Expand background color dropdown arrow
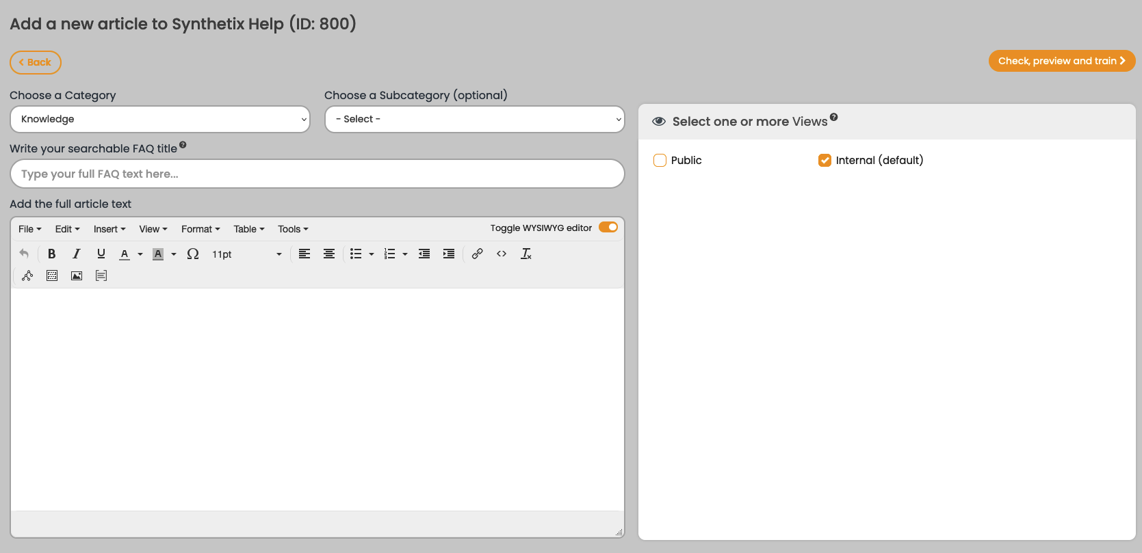The height and width of the screenshot is (553, 1142). (174, 254)
